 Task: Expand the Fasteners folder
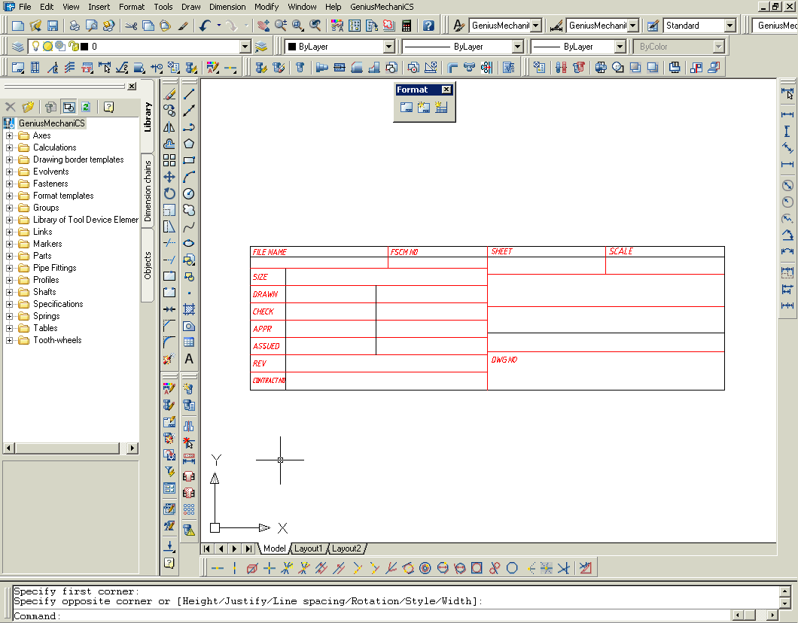click(9, 184)
